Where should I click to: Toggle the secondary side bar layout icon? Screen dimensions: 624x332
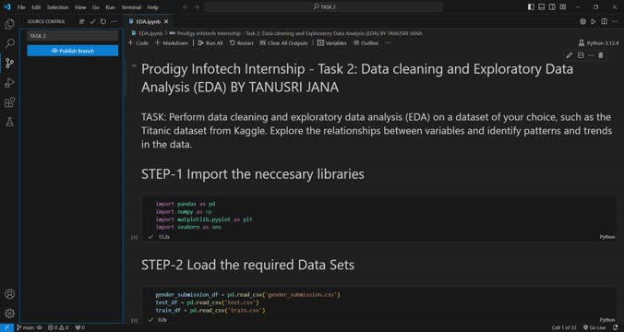pos(552,6)
